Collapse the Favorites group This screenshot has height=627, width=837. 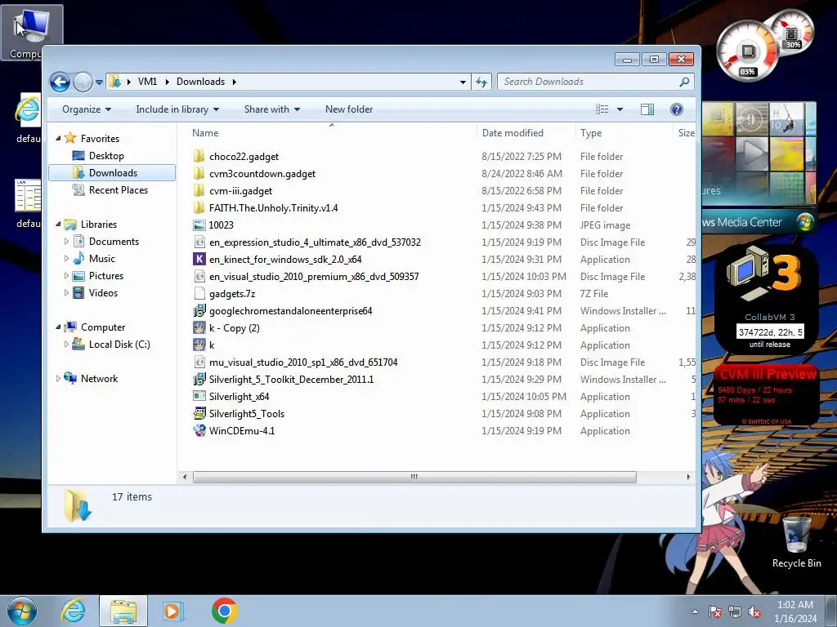[x=58, y=138]
